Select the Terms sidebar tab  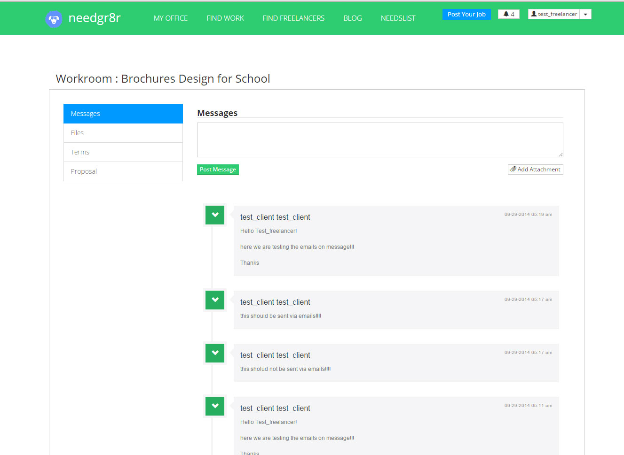point(123,152)
